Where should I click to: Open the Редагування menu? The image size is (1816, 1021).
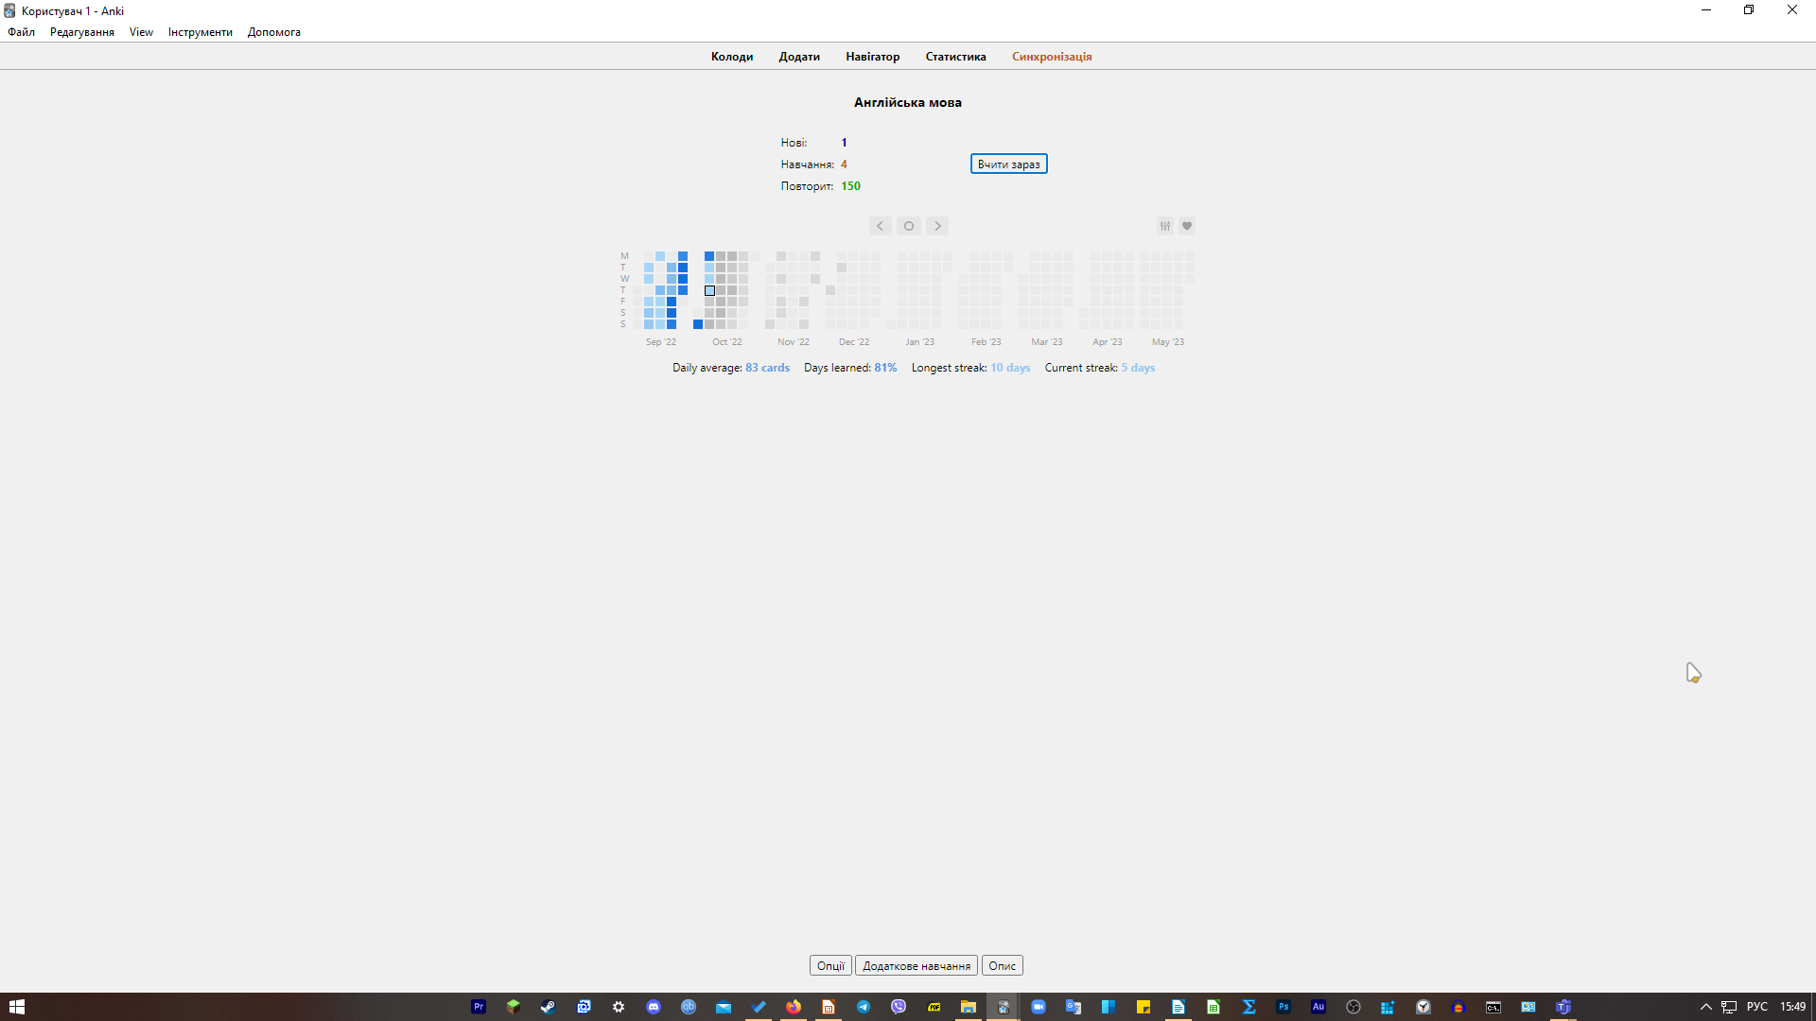81,32
